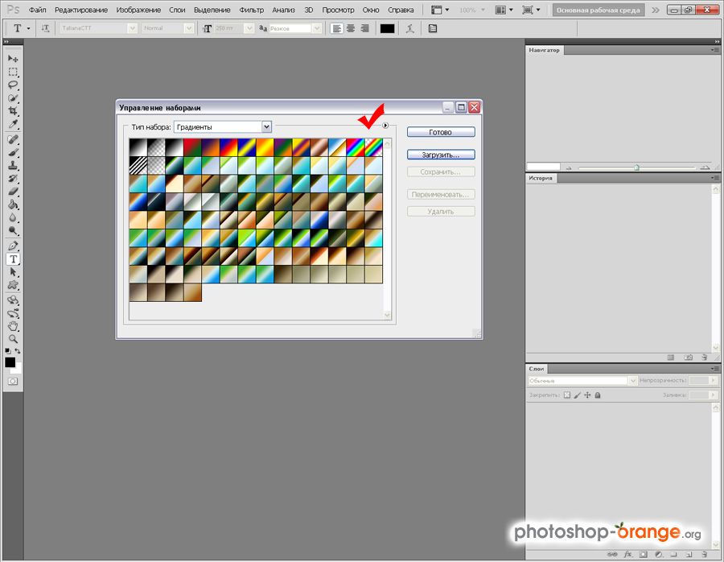Select the Zoom tool
The height and width of the screenshot is (562, 724).
[x=13, y=339]
